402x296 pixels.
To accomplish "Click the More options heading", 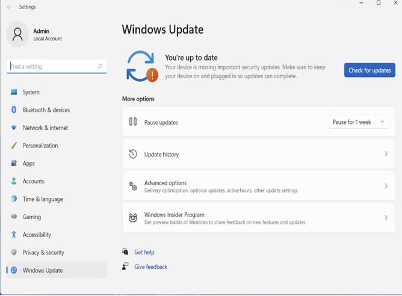I will point(138,99).
